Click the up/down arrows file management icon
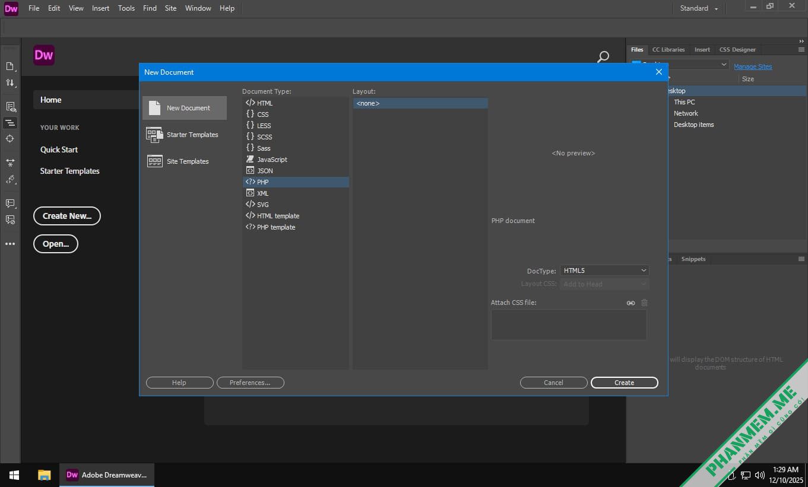 click(x=10, y=83)
